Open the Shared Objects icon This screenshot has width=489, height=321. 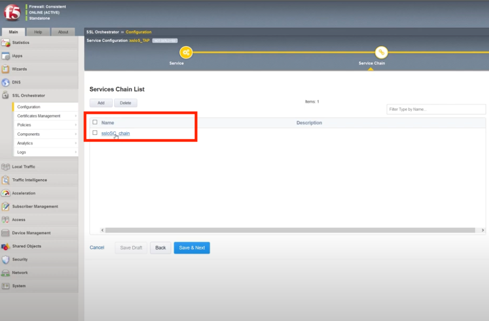5,246
